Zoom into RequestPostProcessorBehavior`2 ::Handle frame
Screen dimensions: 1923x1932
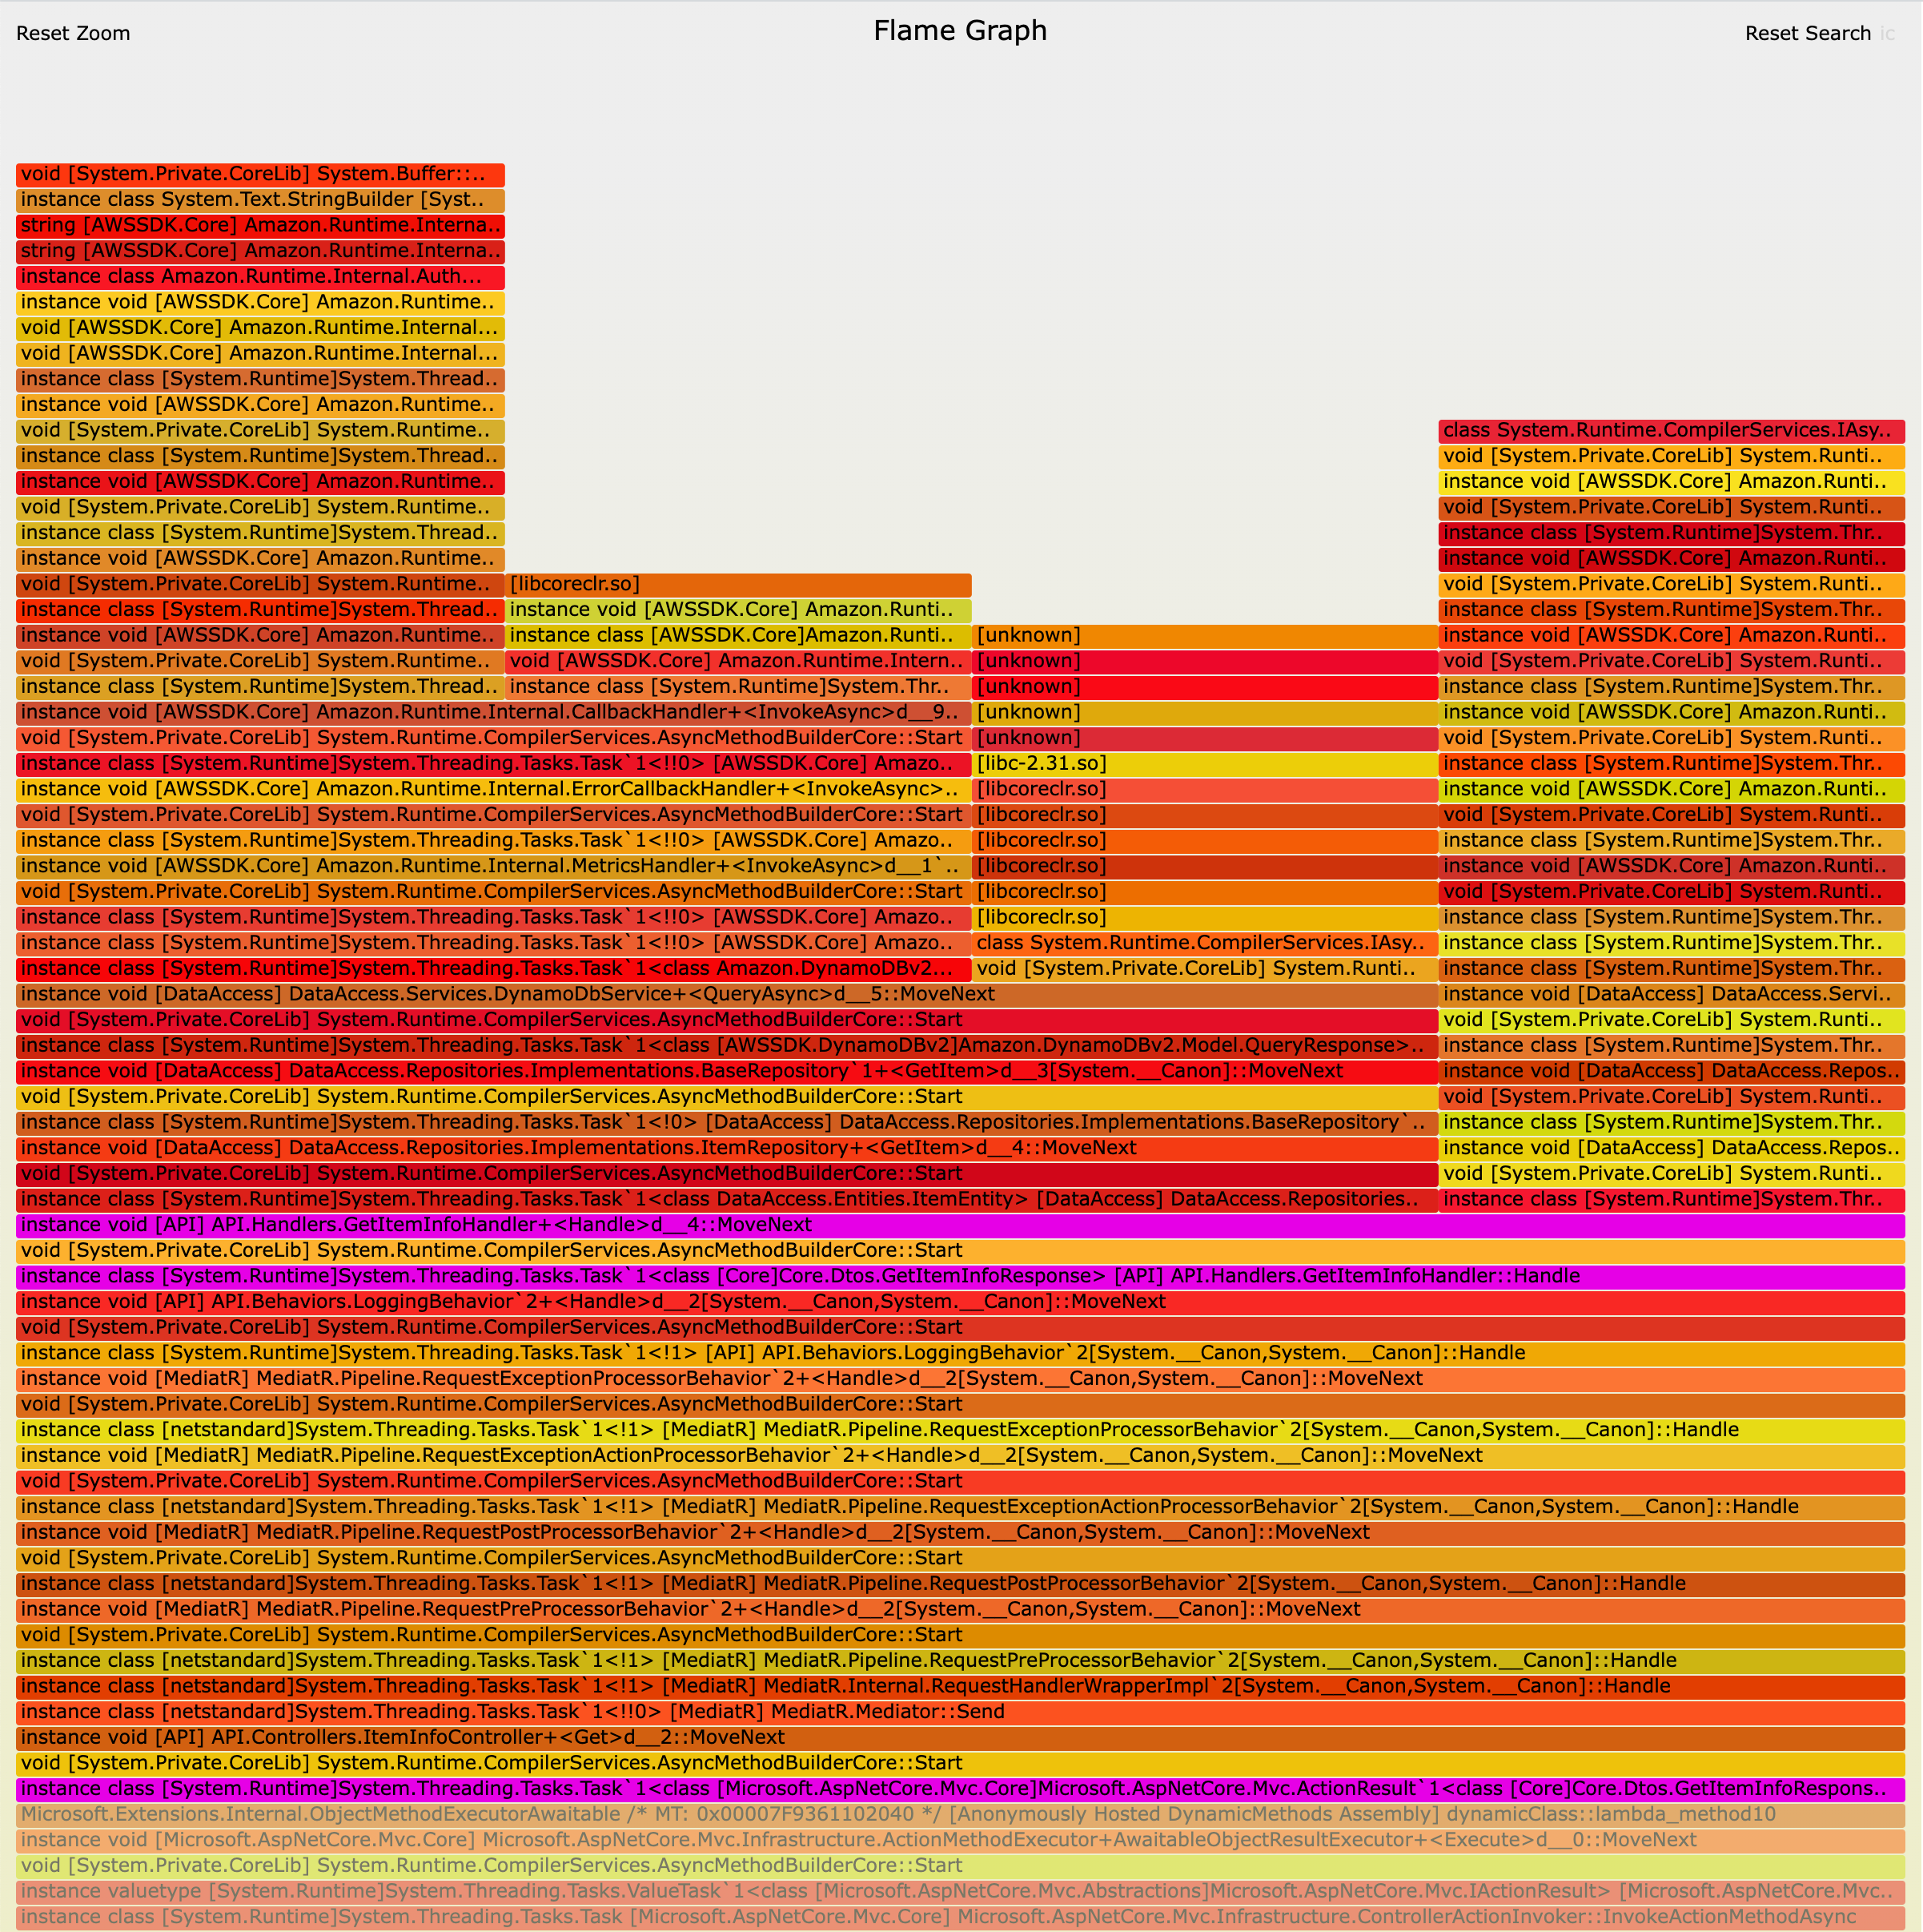[961, 1584]
